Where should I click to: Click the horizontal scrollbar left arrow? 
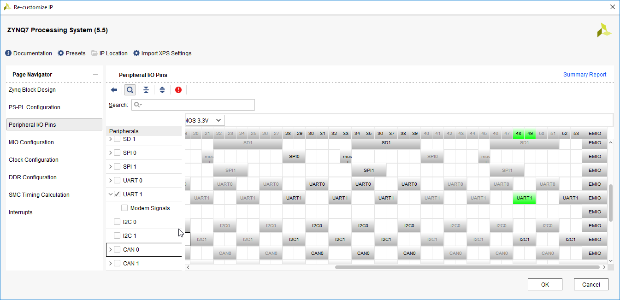[188, 267]
